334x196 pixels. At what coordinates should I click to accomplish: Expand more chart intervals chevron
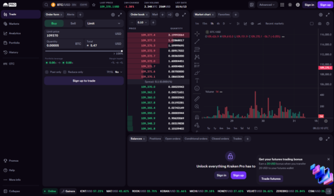[230, 24]
